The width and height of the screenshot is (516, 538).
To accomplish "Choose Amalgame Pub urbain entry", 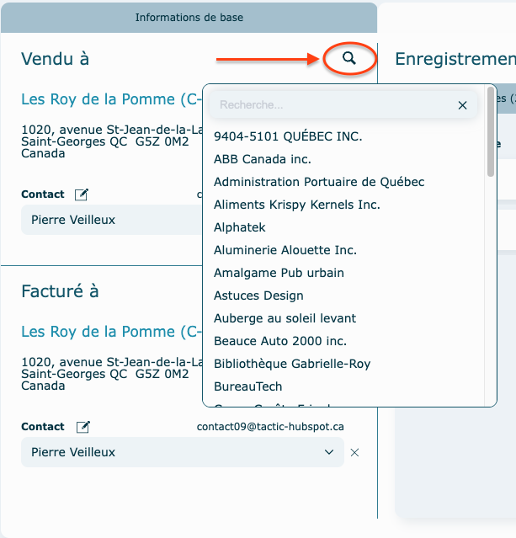I will 279,273.
